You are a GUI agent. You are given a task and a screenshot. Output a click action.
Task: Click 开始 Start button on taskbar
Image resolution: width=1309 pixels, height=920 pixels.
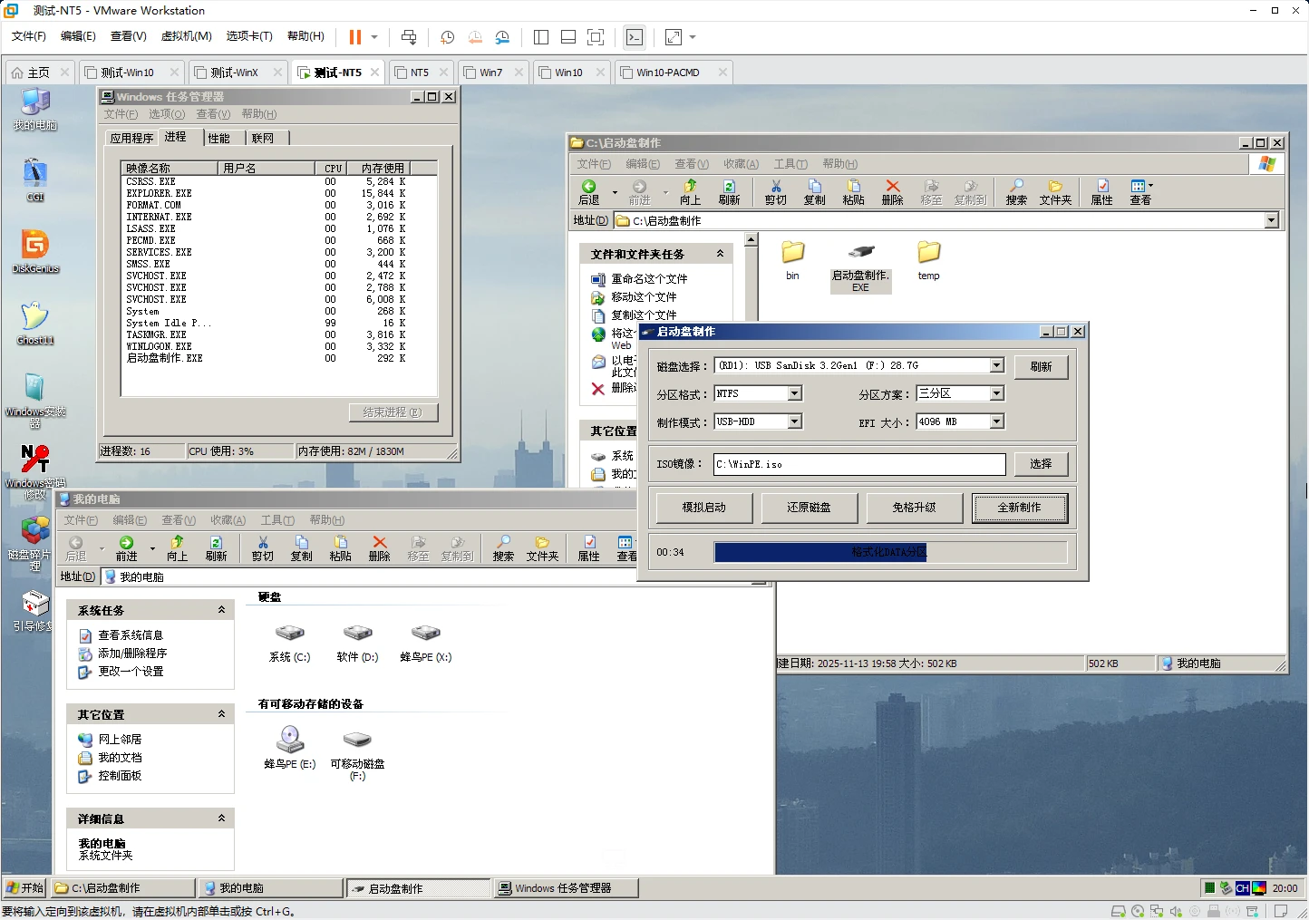pyautogui.click(x=24, y=888)
